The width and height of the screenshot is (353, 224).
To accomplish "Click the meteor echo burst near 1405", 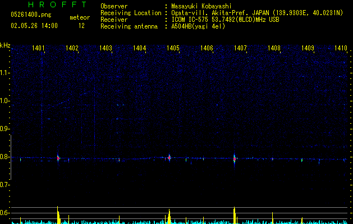I will click(169, 158).
